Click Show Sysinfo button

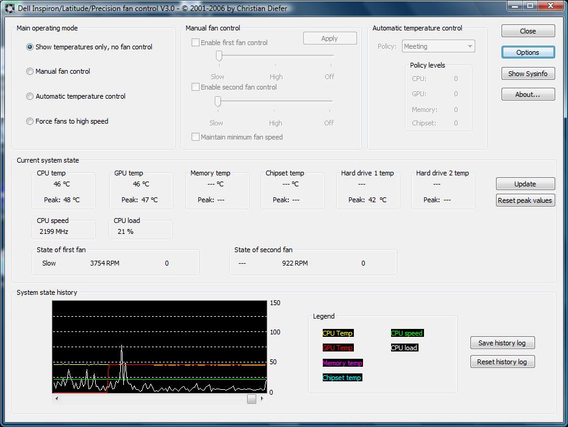(528, 74)
